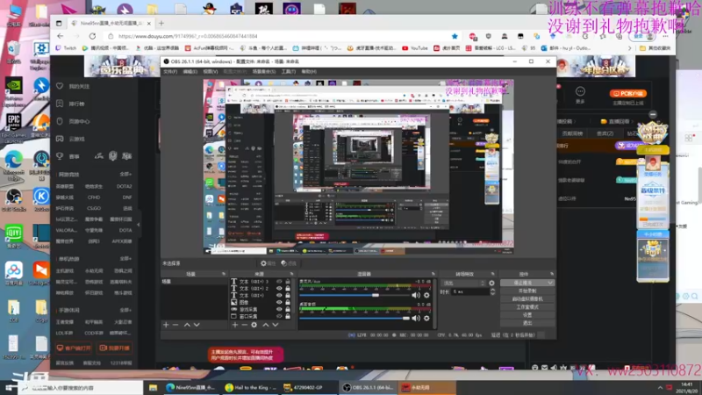The height and width of the screenshot is (395, 702).
Task: Open 我的关注 heart icon in Douyu sidebar
Action: click(60, 86)
